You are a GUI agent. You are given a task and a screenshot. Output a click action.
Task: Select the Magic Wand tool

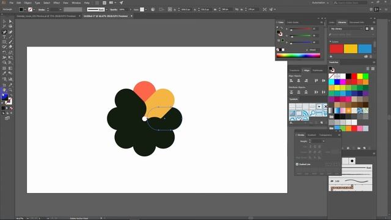coord(4,26)
